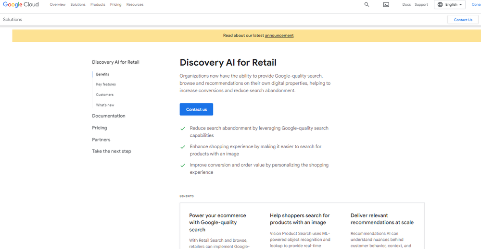Open Documentation in the sidebar

tap(109, 116)
